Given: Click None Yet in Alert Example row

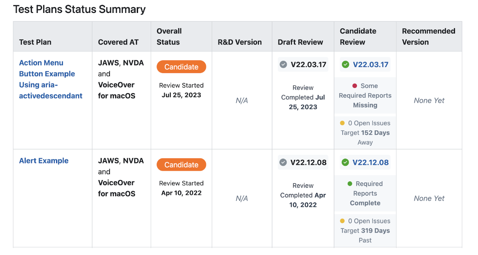Looking at the screenshot, I should [429, 199].
